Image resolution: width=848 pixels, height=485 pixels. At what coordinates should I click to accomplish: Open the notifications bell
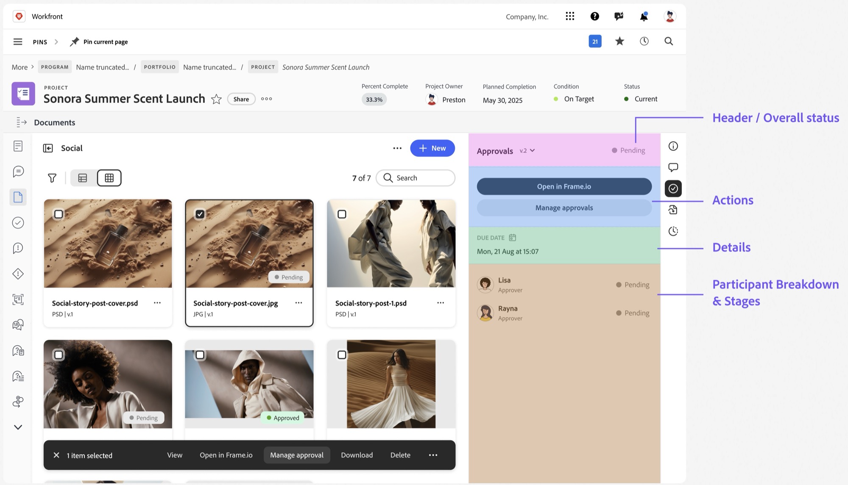pos(644,16)
